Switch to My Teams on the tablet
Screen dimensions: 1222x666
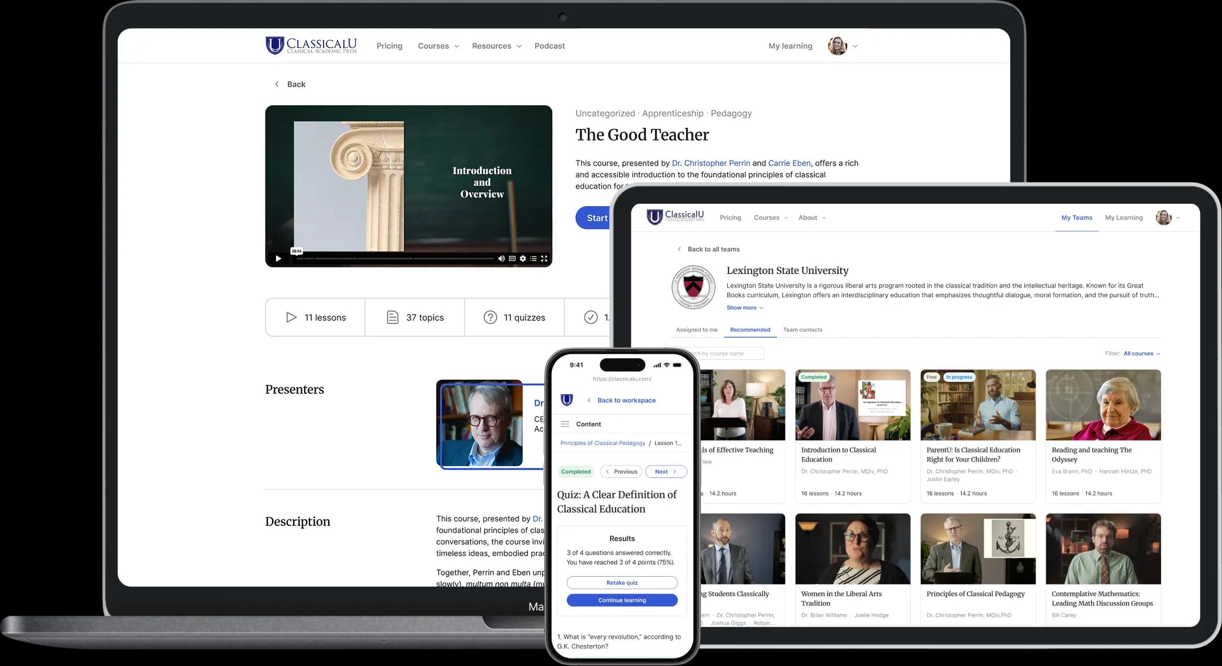1077,217
